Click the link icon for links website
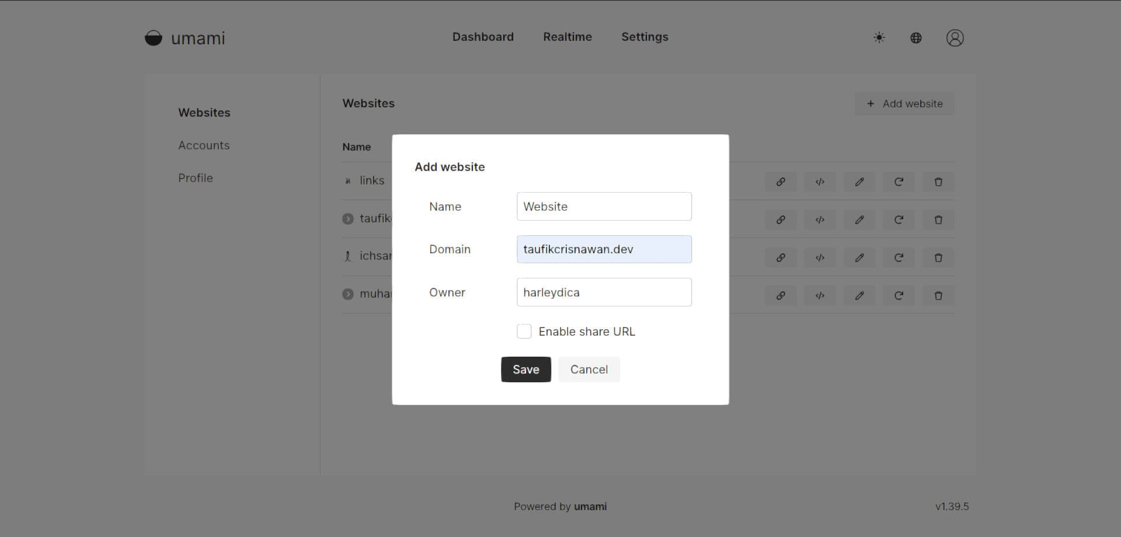This screenshot has width=1121, height=537. (x=781, y=182)
